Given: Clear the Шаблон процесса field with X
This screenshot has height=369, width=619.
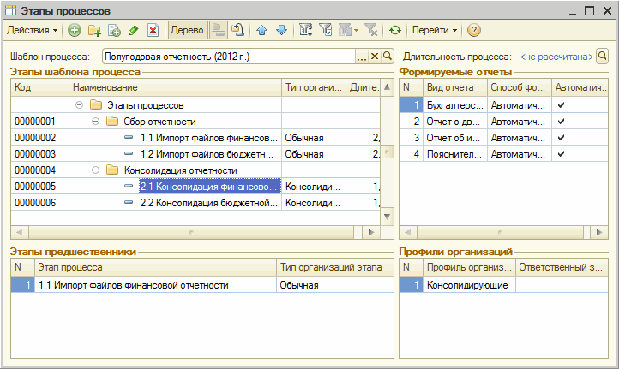Looking at the screenshot, I should tap(375, 57).
